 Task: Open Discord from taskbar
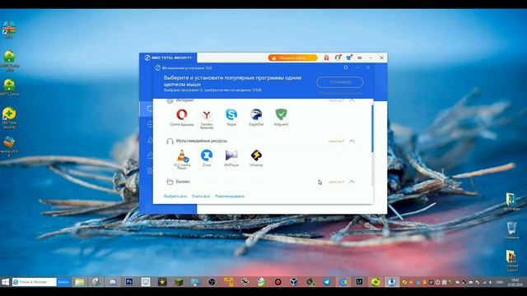pyautogui.click(x=113, y=282)
